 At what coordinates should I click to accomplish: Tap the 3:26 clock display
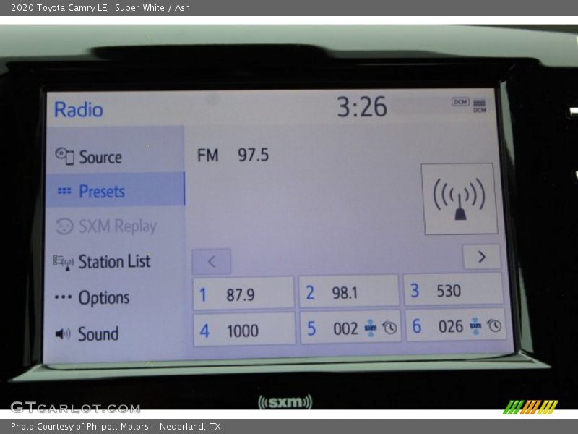[362, 108]
